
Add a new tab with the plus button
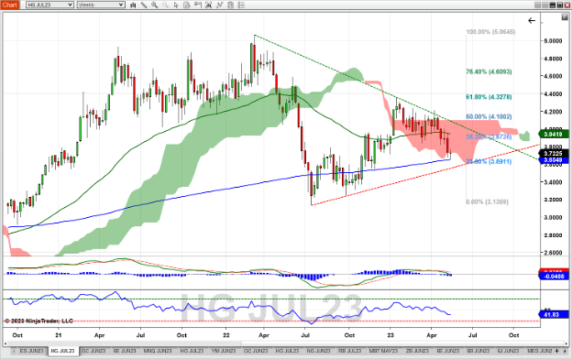pos(557,351)
